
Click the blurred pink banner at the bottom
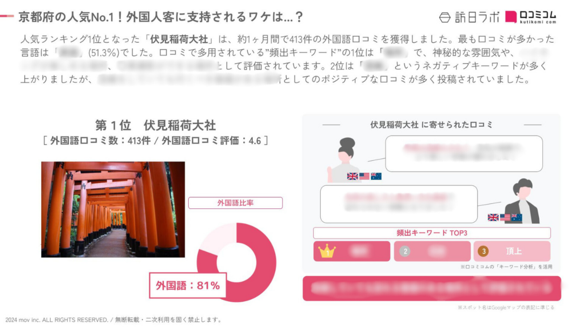[432, 288]
